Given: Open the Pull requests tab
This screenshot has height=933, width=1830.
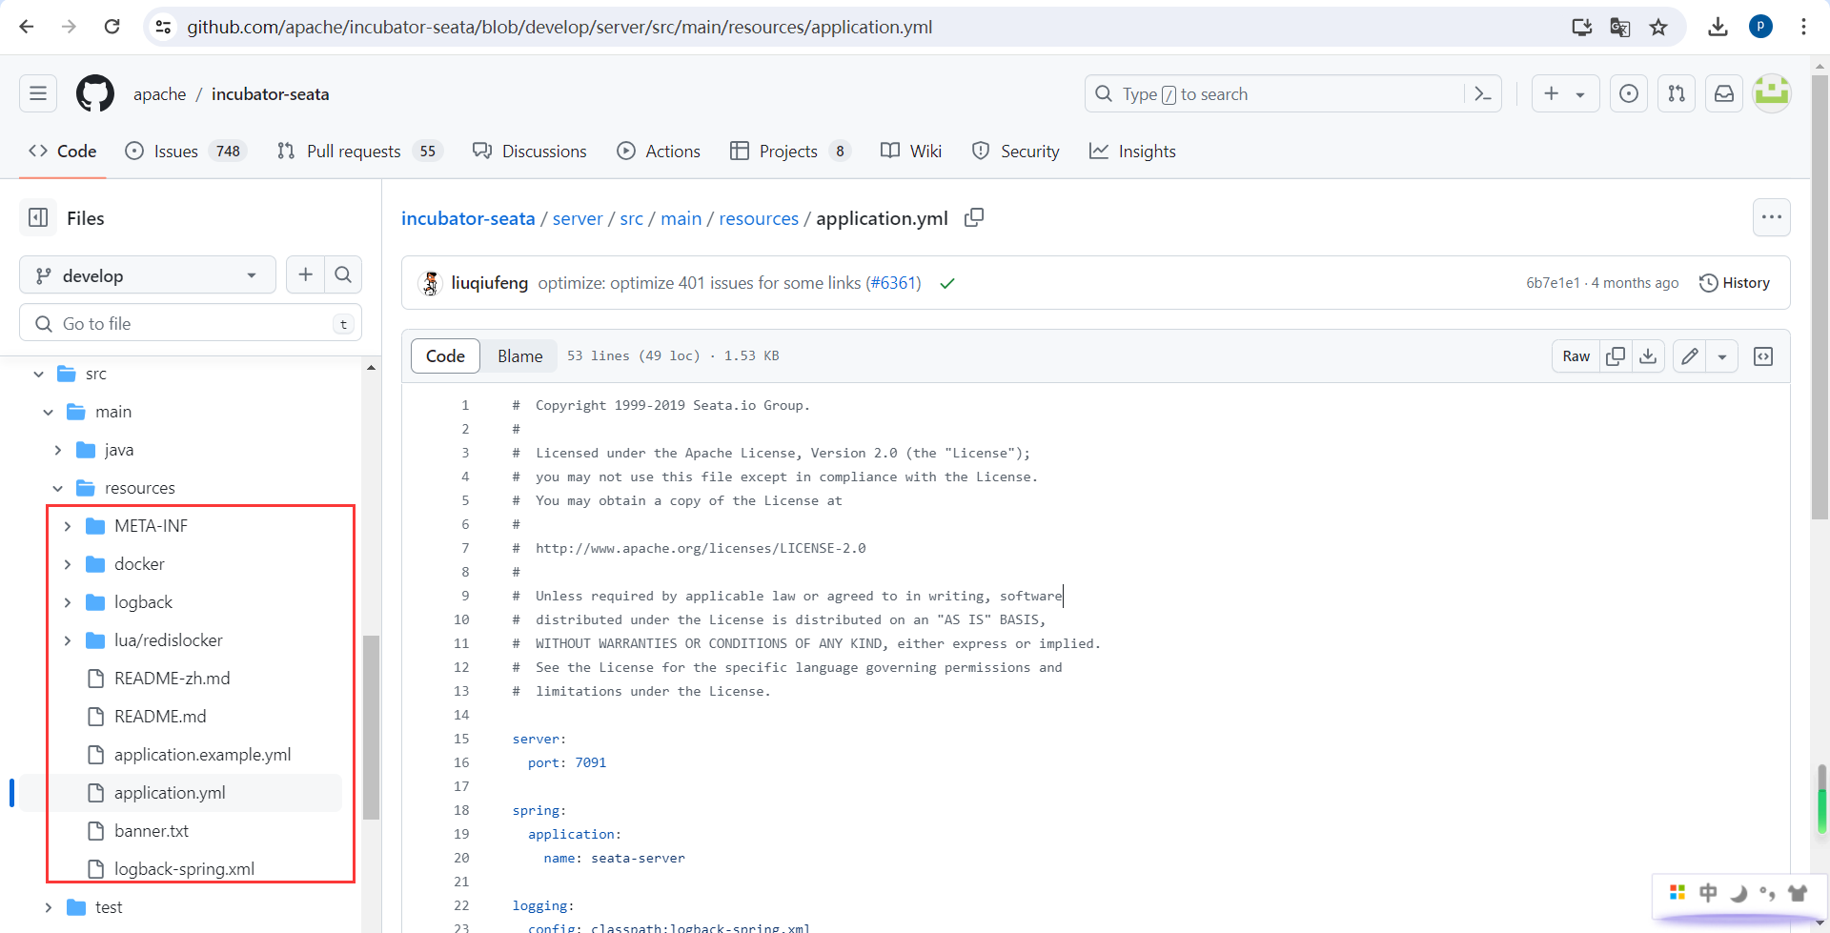Looking at the screenshot, I should click(x=359, y=151).
